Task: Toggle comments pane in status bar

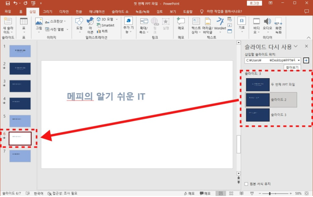Action: [x=205, y=193]
